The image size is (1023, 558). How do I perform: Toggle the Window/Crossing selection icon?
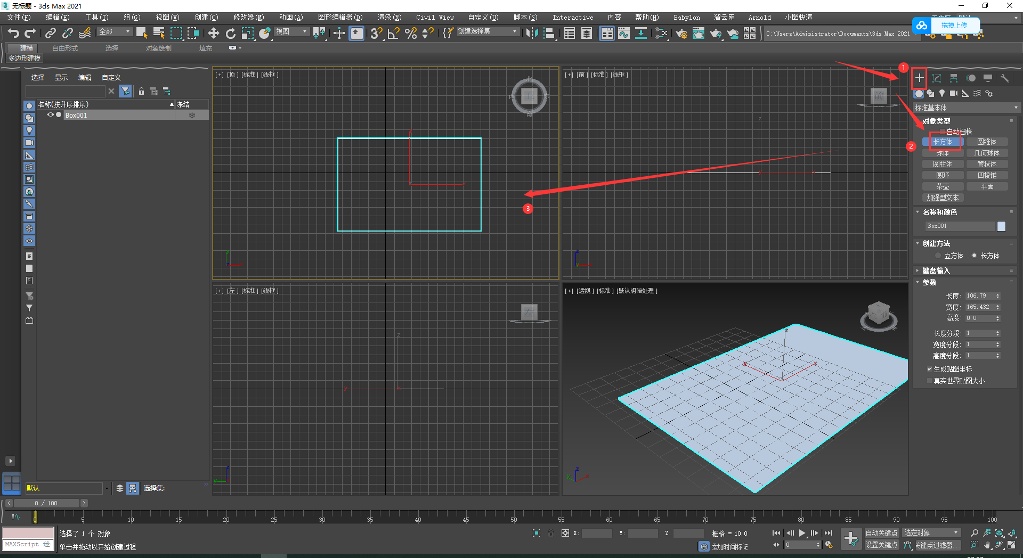(193, 34)
